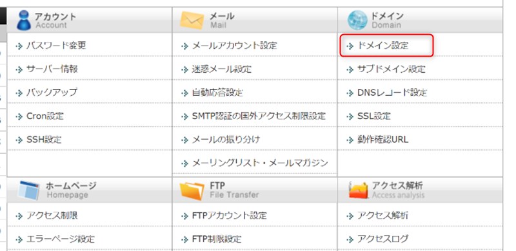Open サーバー情報 link
516x251 pixels.
point(52,69)
